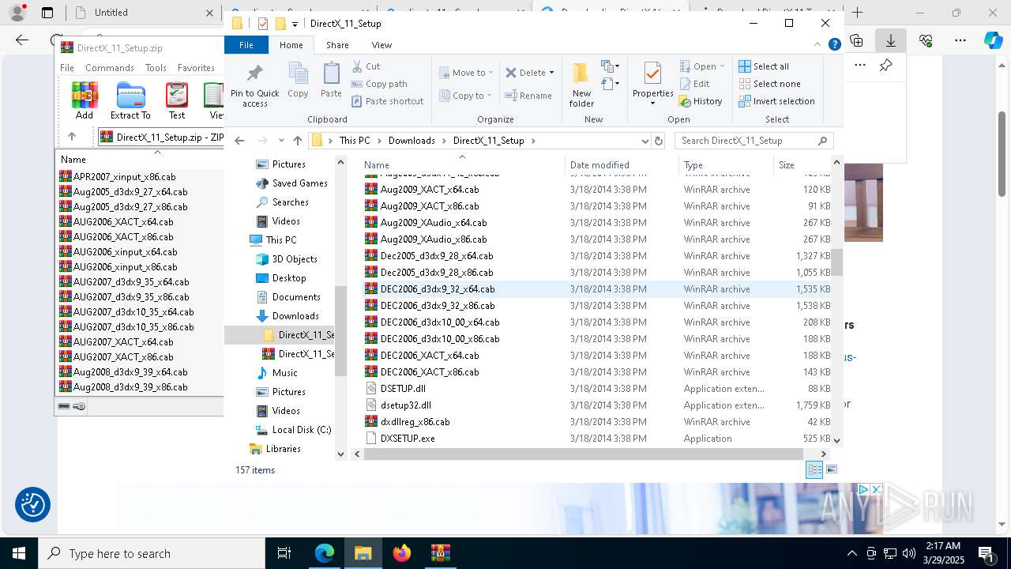Click the file list horizontal scrollbar
The height and width of the screenshot is (569, 1011).
coord(584,454)
